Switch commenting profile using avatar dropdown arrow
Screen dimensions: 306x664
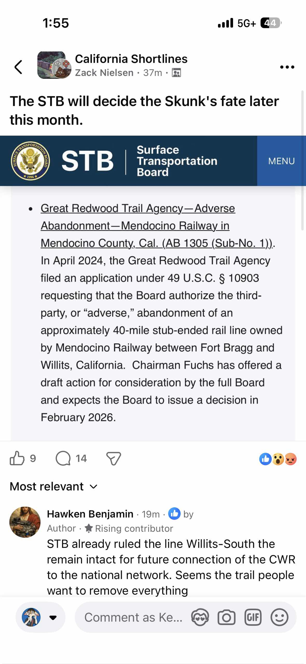(x=53, y=618)
